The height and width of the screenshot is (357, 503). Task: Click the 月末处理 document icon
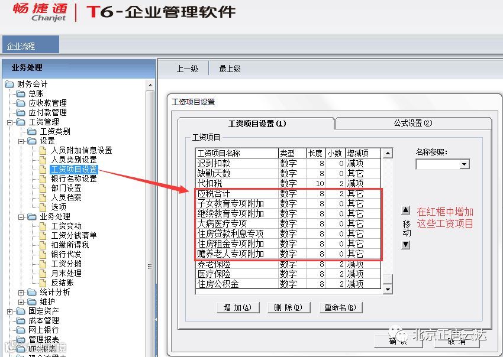coord(43,273)
